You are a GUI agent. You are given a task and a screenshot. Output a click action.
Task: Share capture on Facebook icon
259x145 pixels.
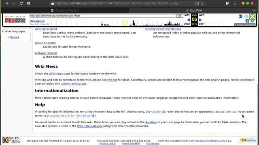click(247, 21)
